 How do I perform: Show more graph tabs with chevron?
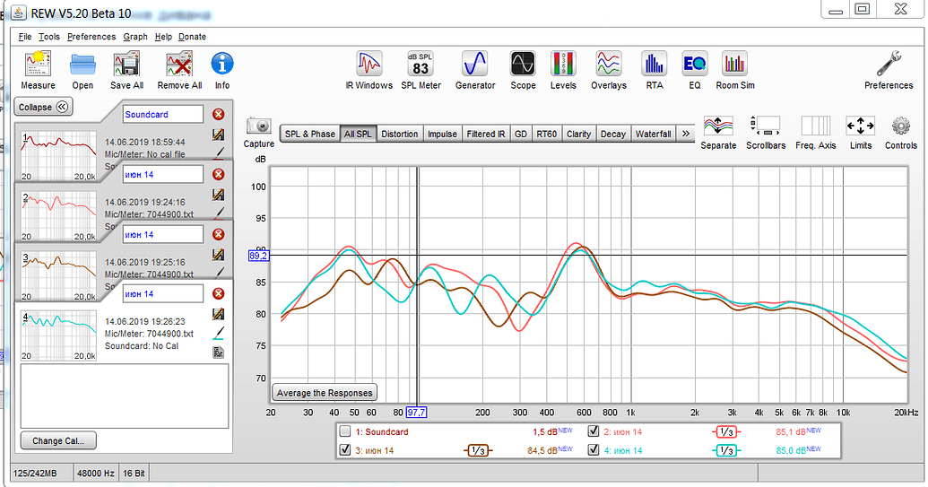[686, 134]
